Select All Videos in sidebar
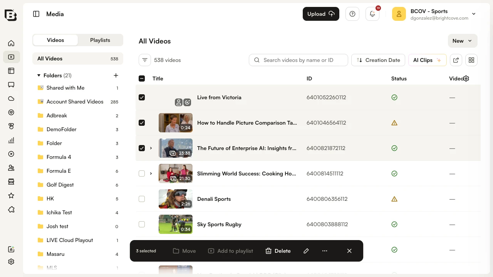493x277 pixels. tap(78, 58)
